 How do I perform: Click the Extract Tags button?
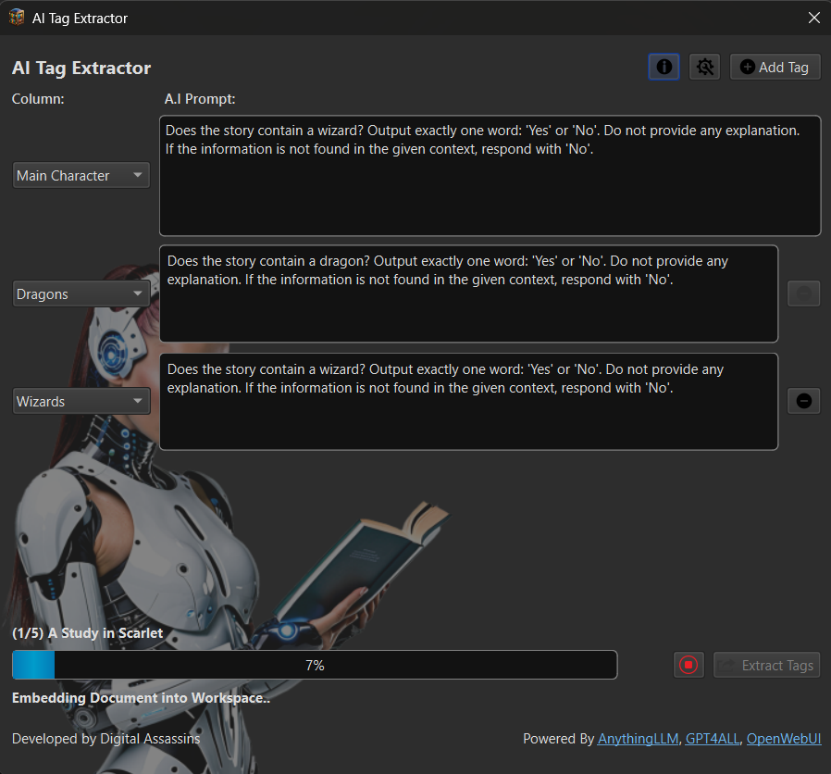click(766, 665)
